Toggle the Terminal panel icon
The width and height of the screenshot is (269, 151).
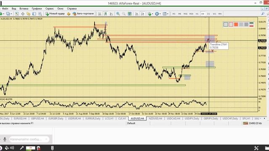pyautogui.click(x=34, y=14)
